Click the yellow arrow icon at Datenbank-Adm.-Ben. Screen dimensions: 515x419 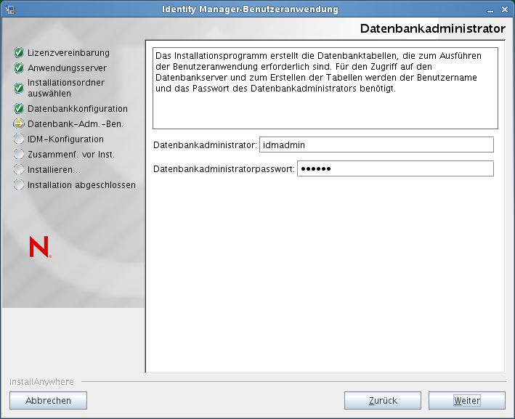tap(19, 123)
